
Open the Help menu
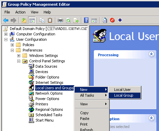click(47, 12)
